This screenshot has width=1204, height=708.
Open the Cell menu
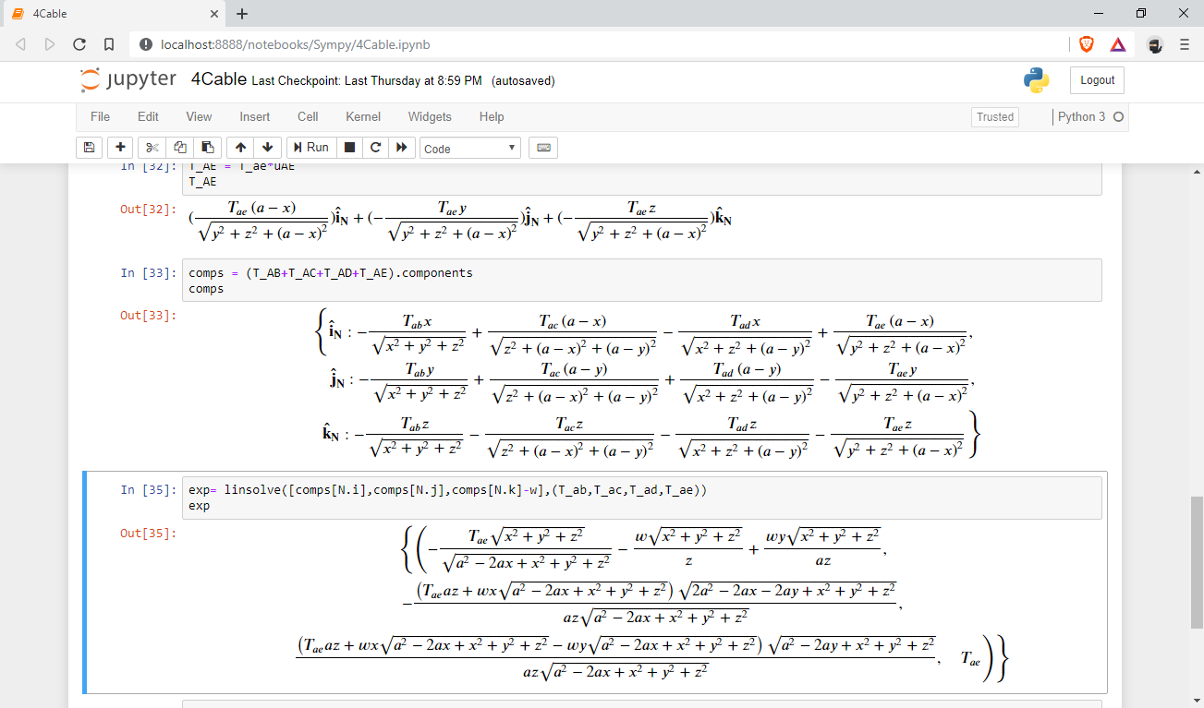point(308,117)
